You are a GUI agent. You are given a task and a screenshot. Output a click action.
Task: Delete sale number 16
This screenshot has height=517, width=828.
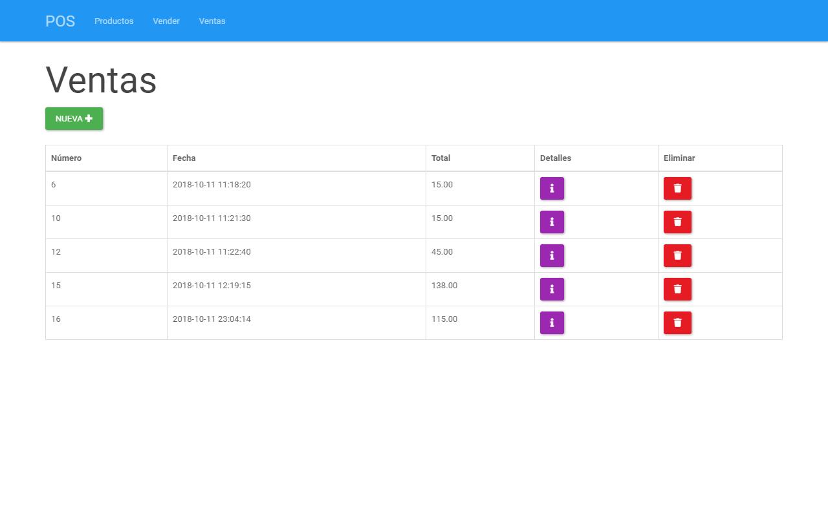(x=677, y=322)
